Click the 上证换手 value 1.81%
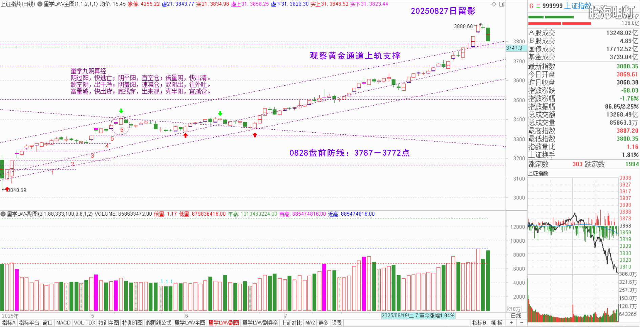 click(630, 155)
